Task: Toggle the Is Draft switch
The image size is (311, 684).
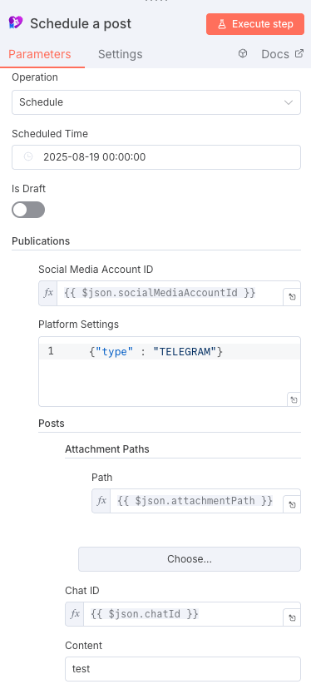Action: (x=28, y=210)
